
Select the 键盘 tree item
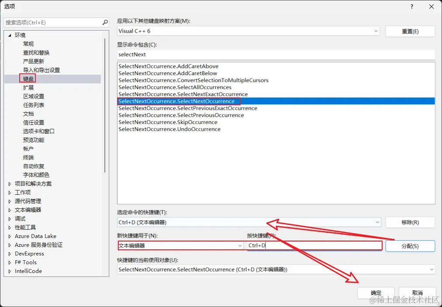pyautogui.click(x=28, y=79)
